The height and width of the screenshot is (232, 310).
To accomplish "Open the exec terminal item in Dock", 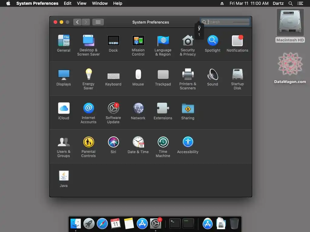I will point(188,224).
